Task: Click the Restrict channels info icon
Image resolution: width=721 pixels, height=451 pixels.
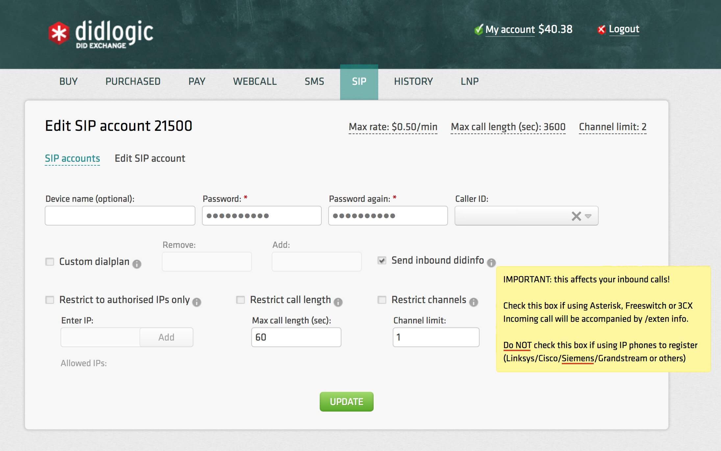Action: click(473, 302)
